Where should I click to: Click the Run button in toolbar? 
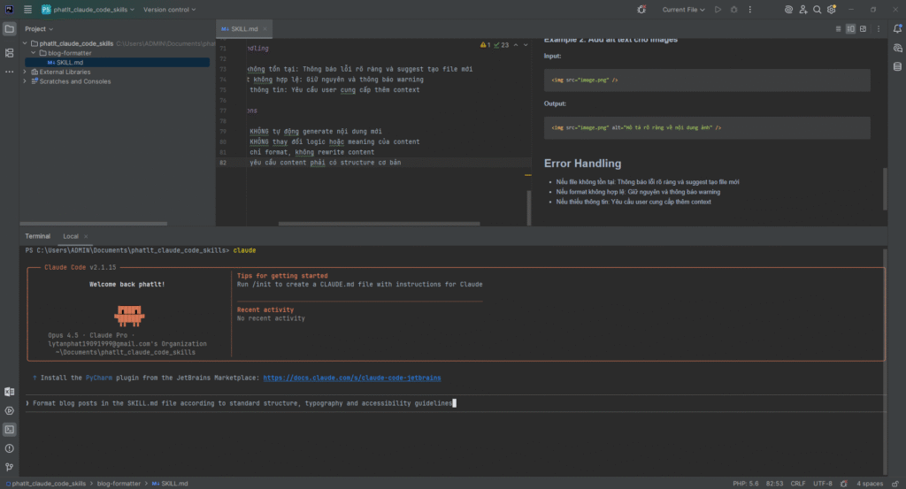718,10
